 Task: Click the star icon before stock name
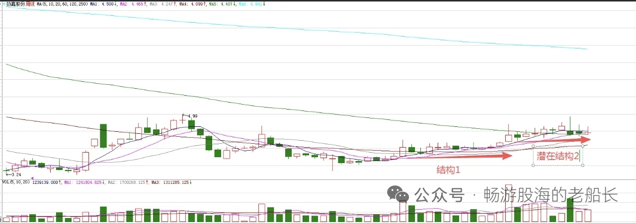tap(3, 4)
